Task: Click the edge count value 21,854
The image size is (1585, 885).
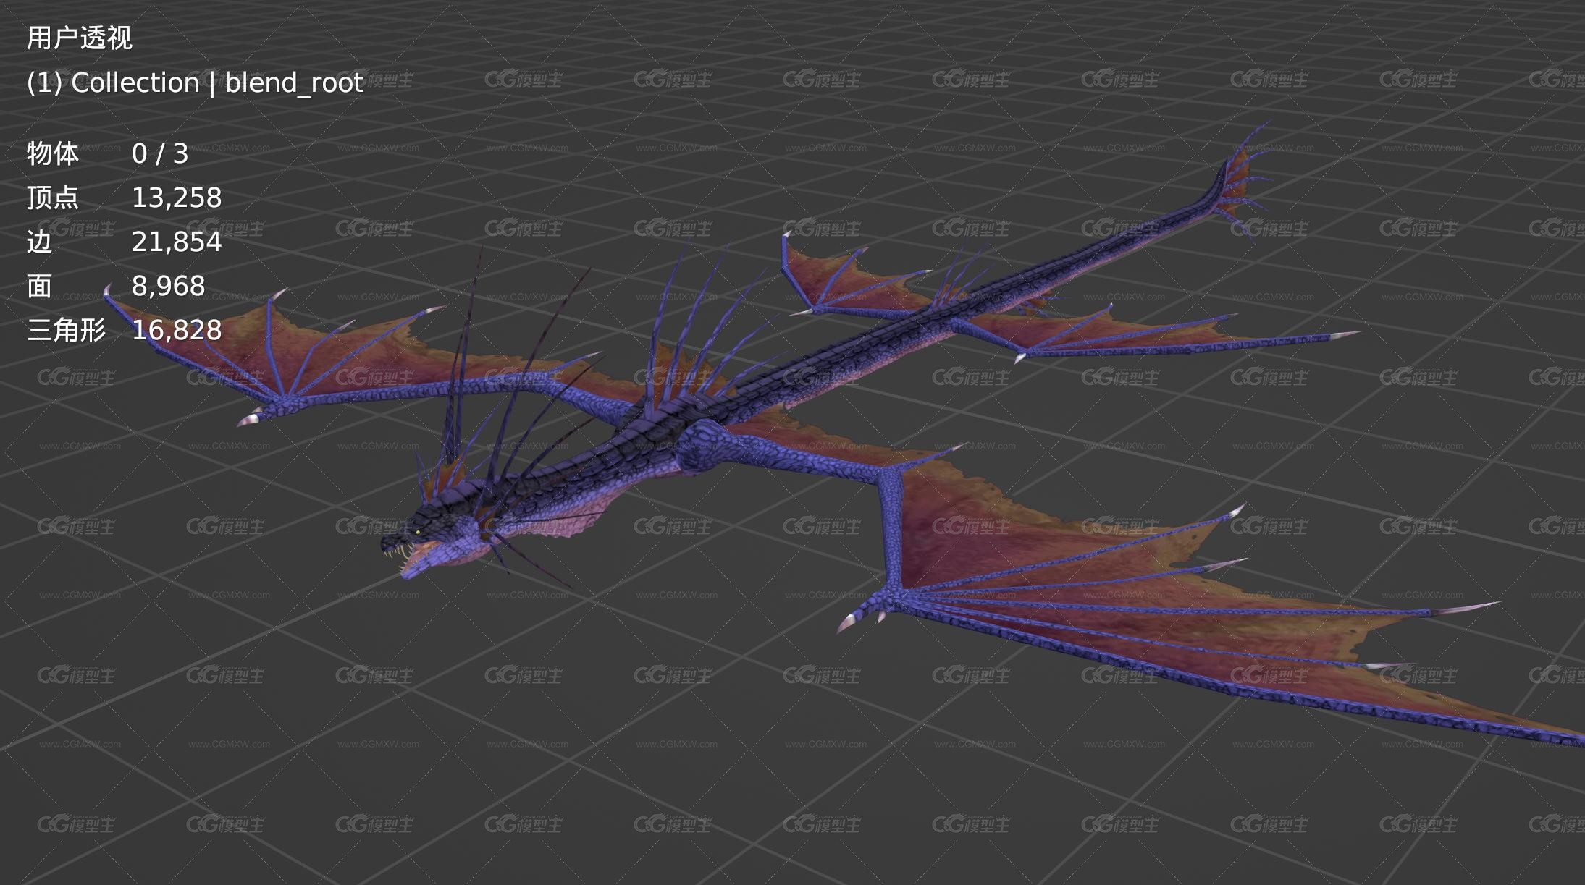Action: pyautogui.click(x=177, y=242)
